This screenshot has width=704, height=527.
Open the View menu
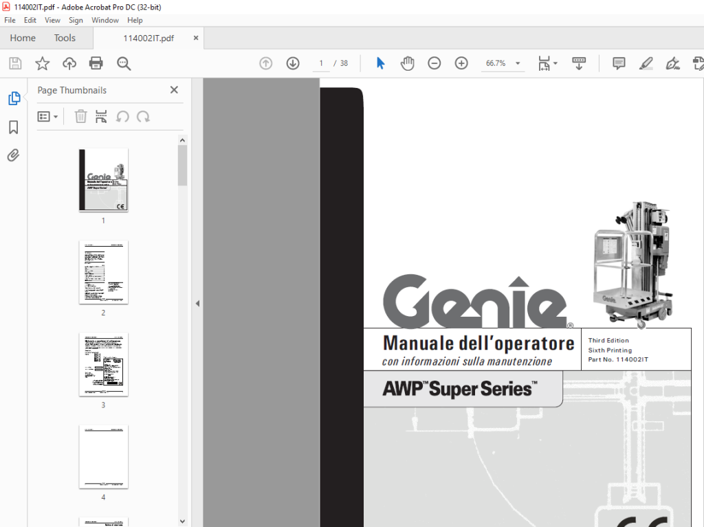pos(52,20)
